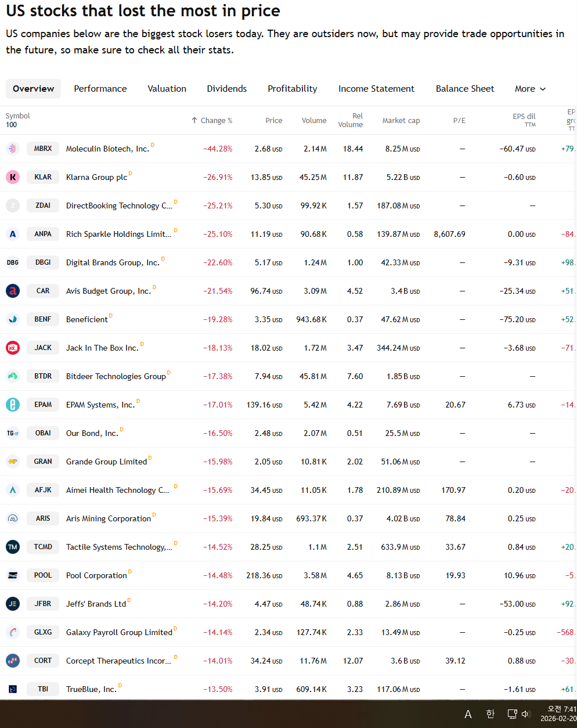
Task: Select the Overview tab
Action: 33,89
